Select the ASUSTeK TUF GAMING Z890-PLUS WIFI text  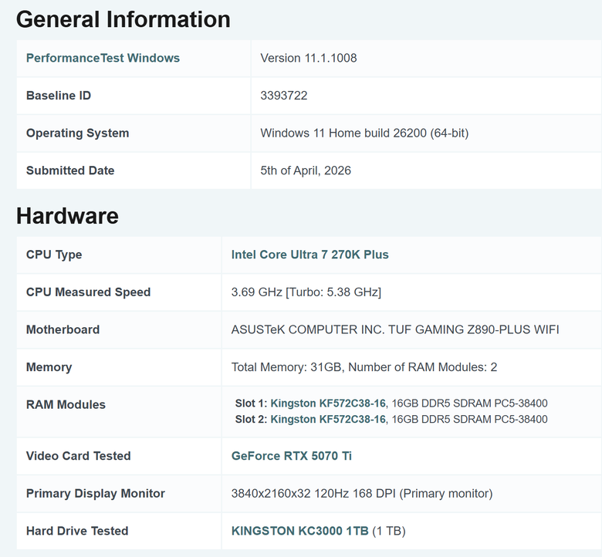coord(395,329)
